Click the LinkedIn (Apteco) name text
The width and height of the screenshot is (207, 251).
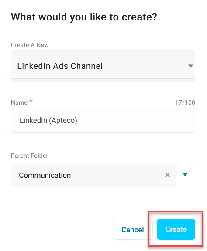pos(48,120)
